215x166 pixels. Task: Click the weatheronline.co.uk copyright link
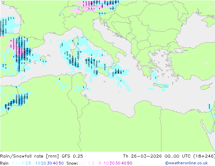[187, 163]
